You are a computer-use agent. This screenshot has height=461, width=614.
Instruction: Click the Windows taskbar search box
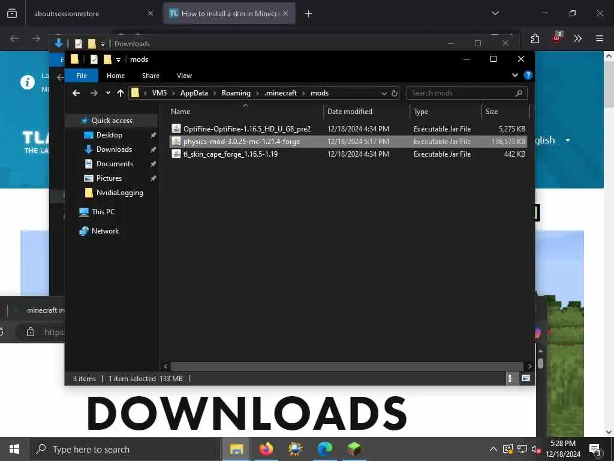[124, 449]
